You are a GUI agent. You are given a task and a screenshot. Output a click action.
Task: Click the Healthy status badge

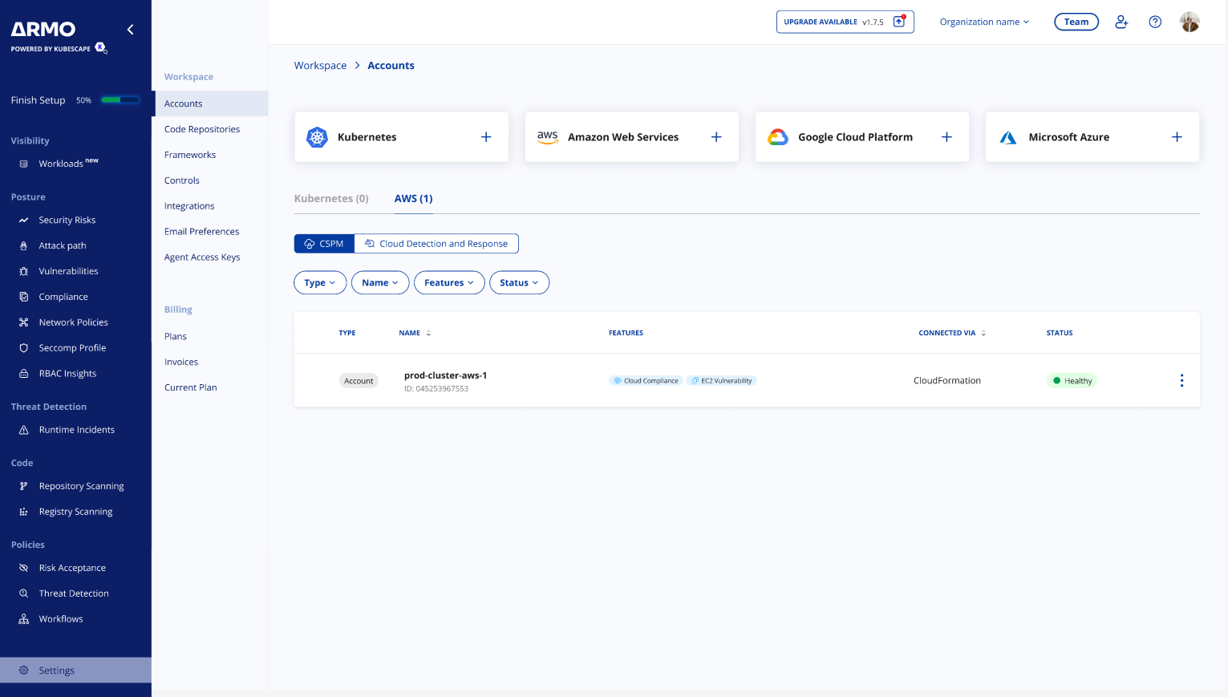tap(1072, 381)
